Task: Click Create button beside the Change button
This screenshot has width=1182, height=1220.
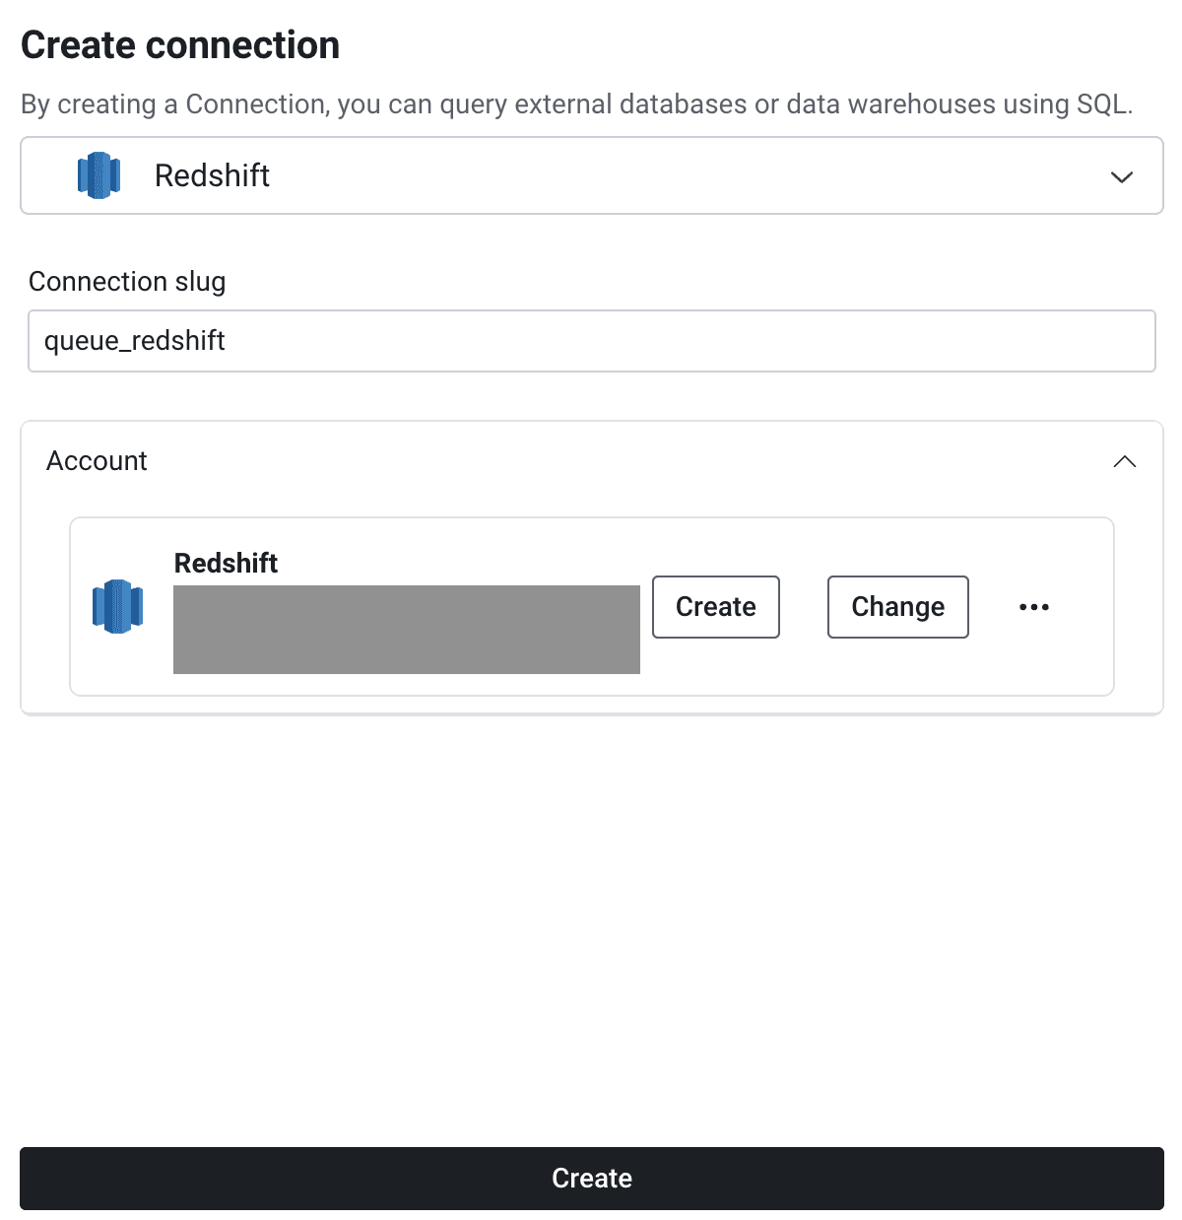Action: click(716, 607)
